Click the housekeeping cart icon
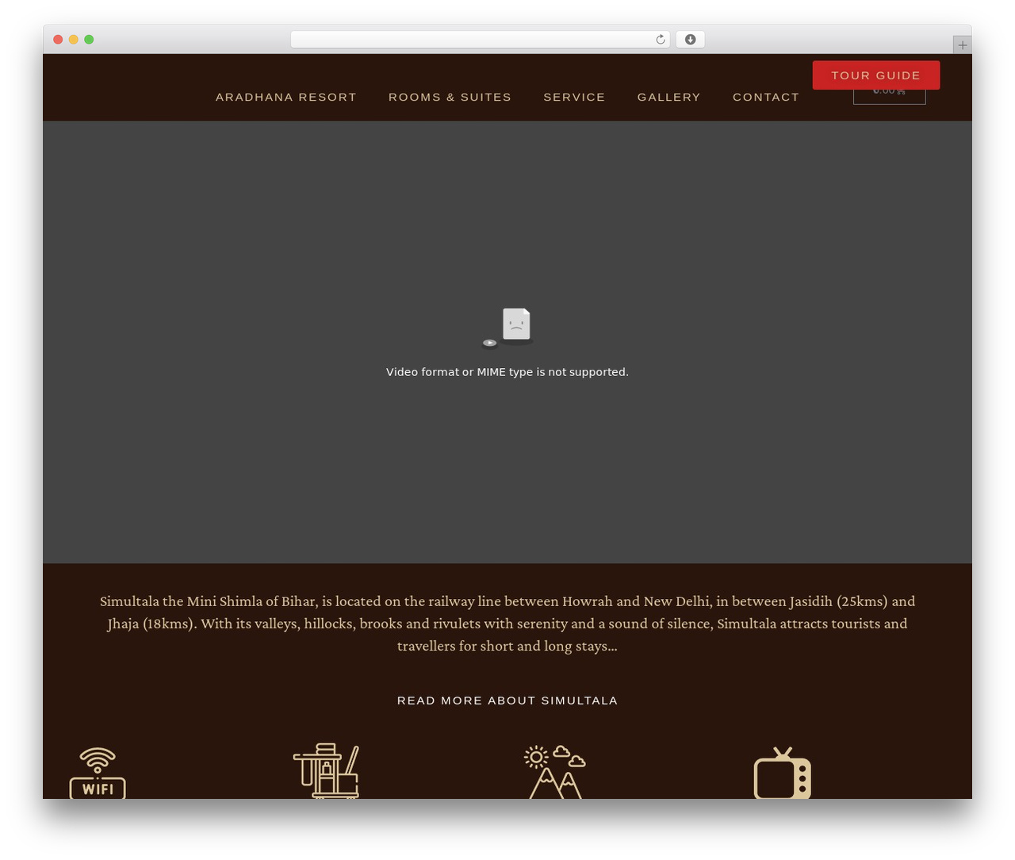 pos(326,771)
